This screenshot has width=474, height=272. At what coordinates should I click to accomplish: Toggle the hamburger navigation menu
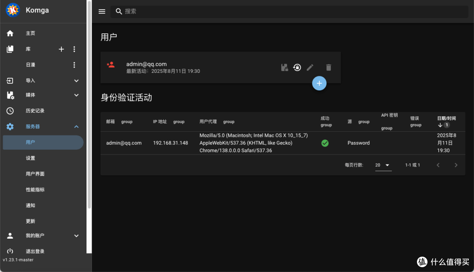pos(102,11)
